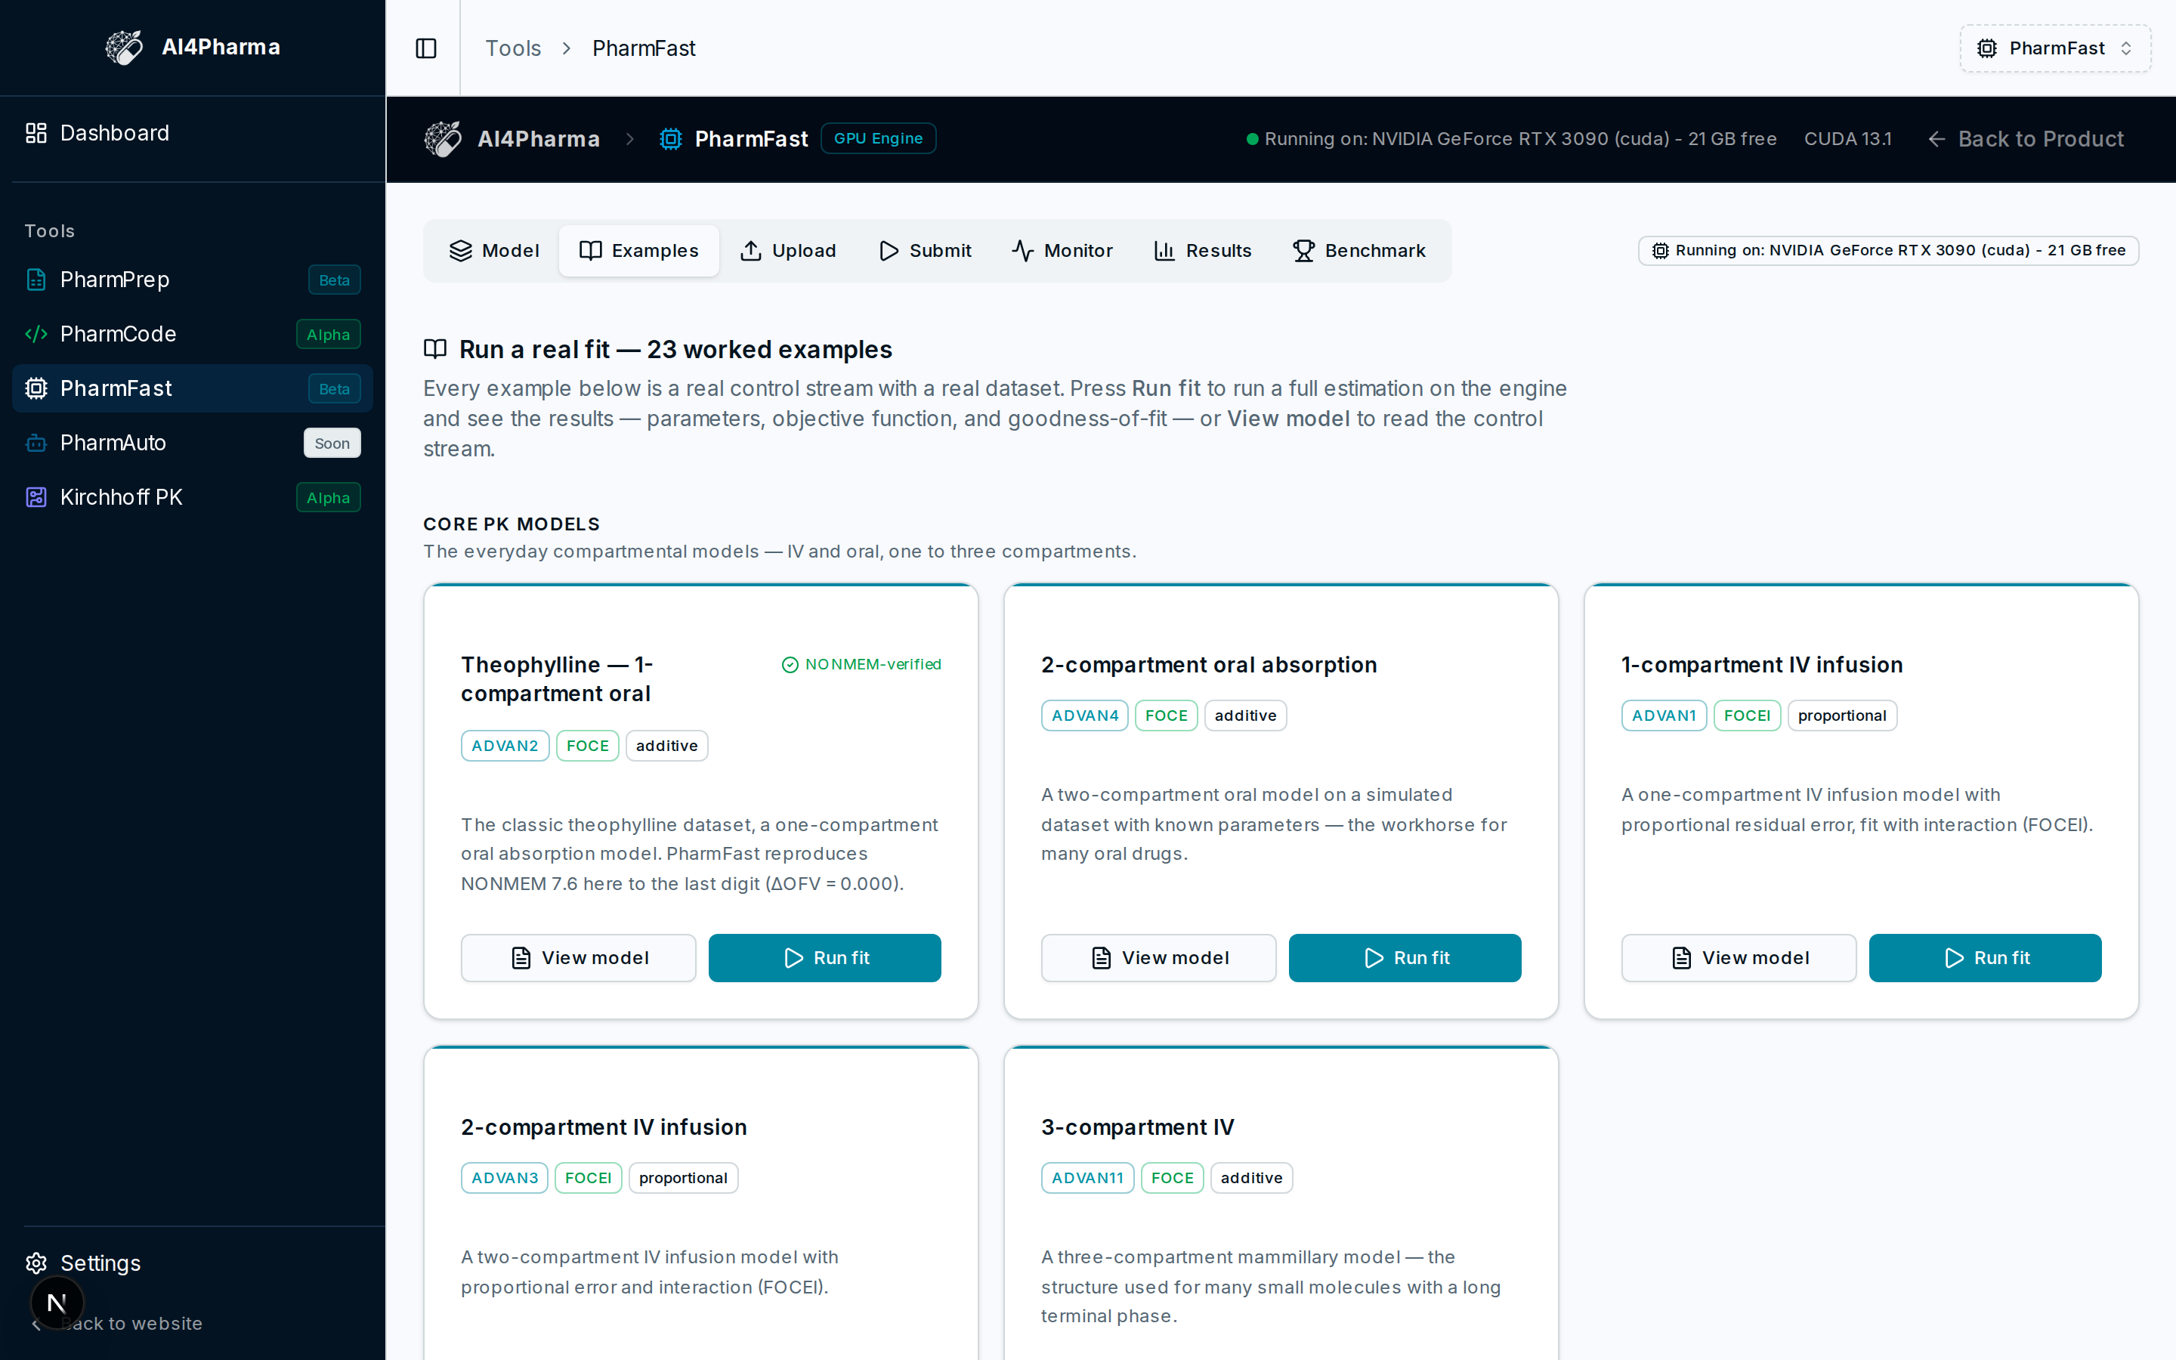Switch to the Examples tab
2176x1360 pixels.
639,251
